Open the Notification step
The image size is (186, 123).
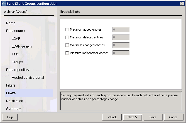[14, 101]
